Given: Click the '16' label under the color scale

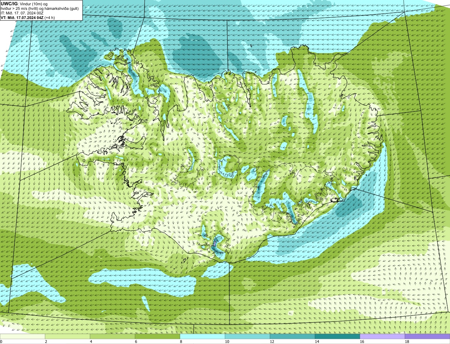Looking at the screenshot, I should point(362,342).
